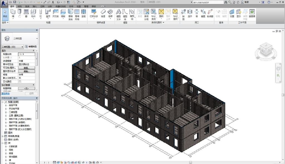The width and height of the screenshot is (285, 164).
Task: Select the Roof (屋顶) tool
Action: click(48, 14)
